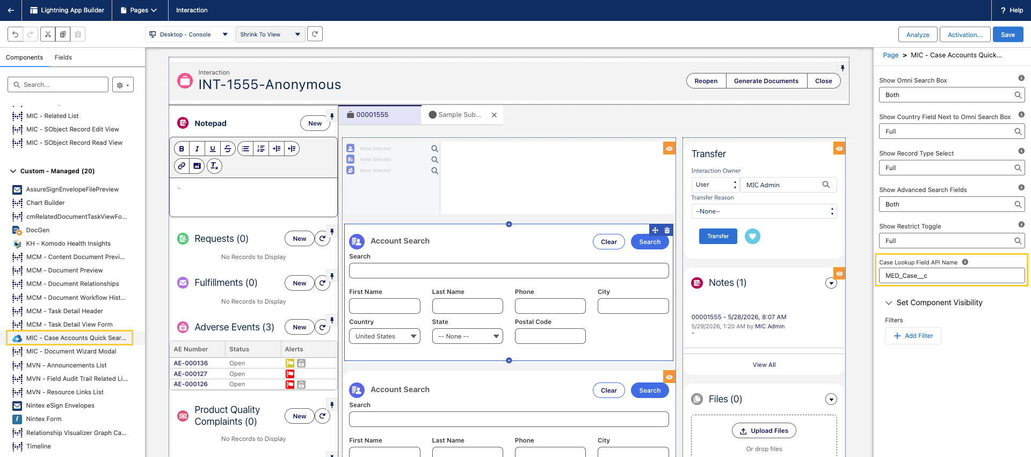The width and height of the screenshot is (1031, 457).
Task: Select the 00001555 subtab
Action: [x=380, y=115]
